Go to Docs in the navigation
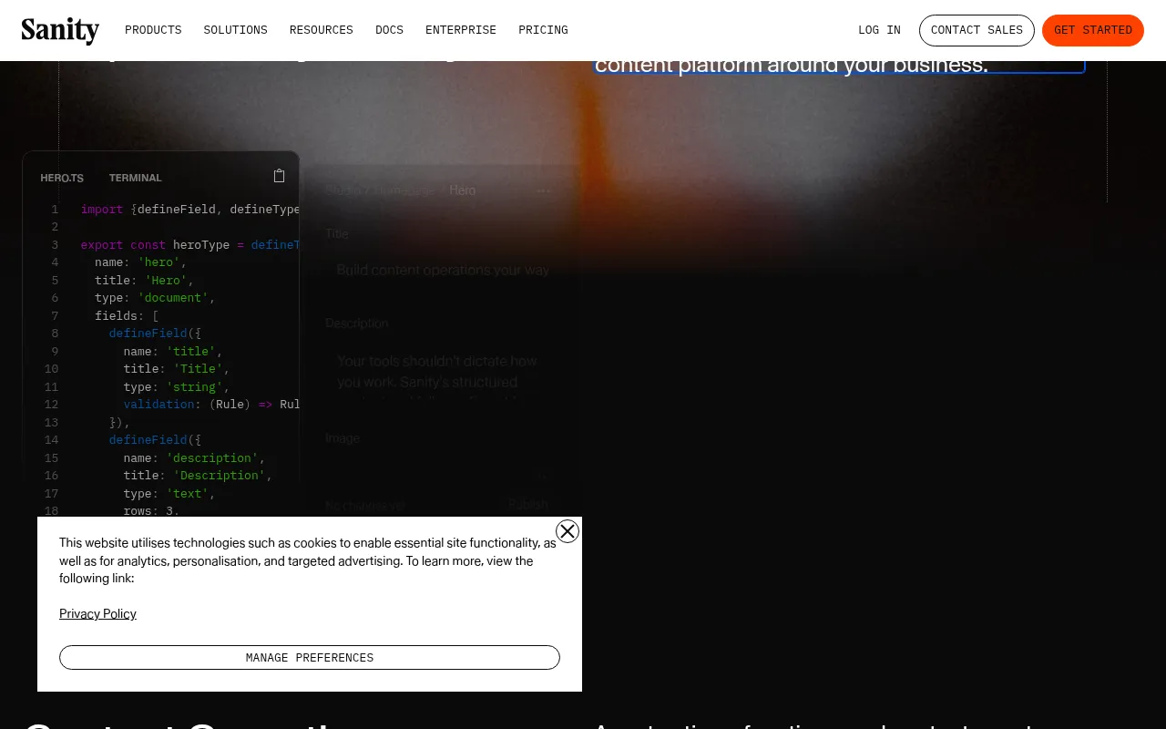The image size is (1166, 729). coord(389,30)
